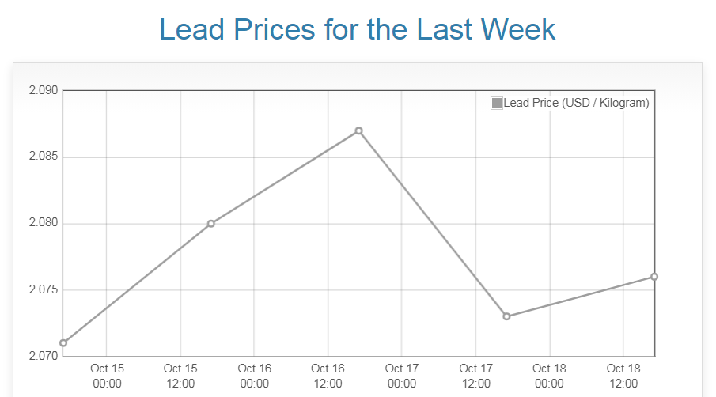Select the last data point at 2.076
This screenshot has width=716, height=397.
[654, 277]
